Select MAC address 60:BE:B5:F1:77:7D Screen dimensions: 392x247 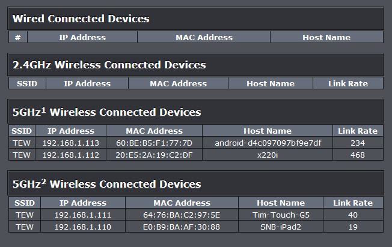coord(154,143)
